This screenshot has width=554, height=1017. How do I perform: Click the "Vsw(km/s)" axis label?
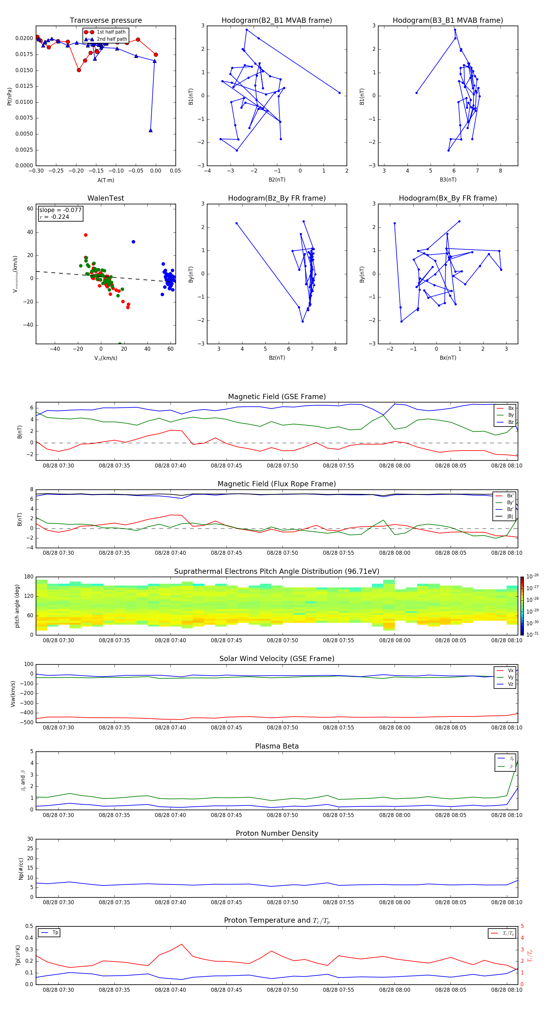click(13, 693)
